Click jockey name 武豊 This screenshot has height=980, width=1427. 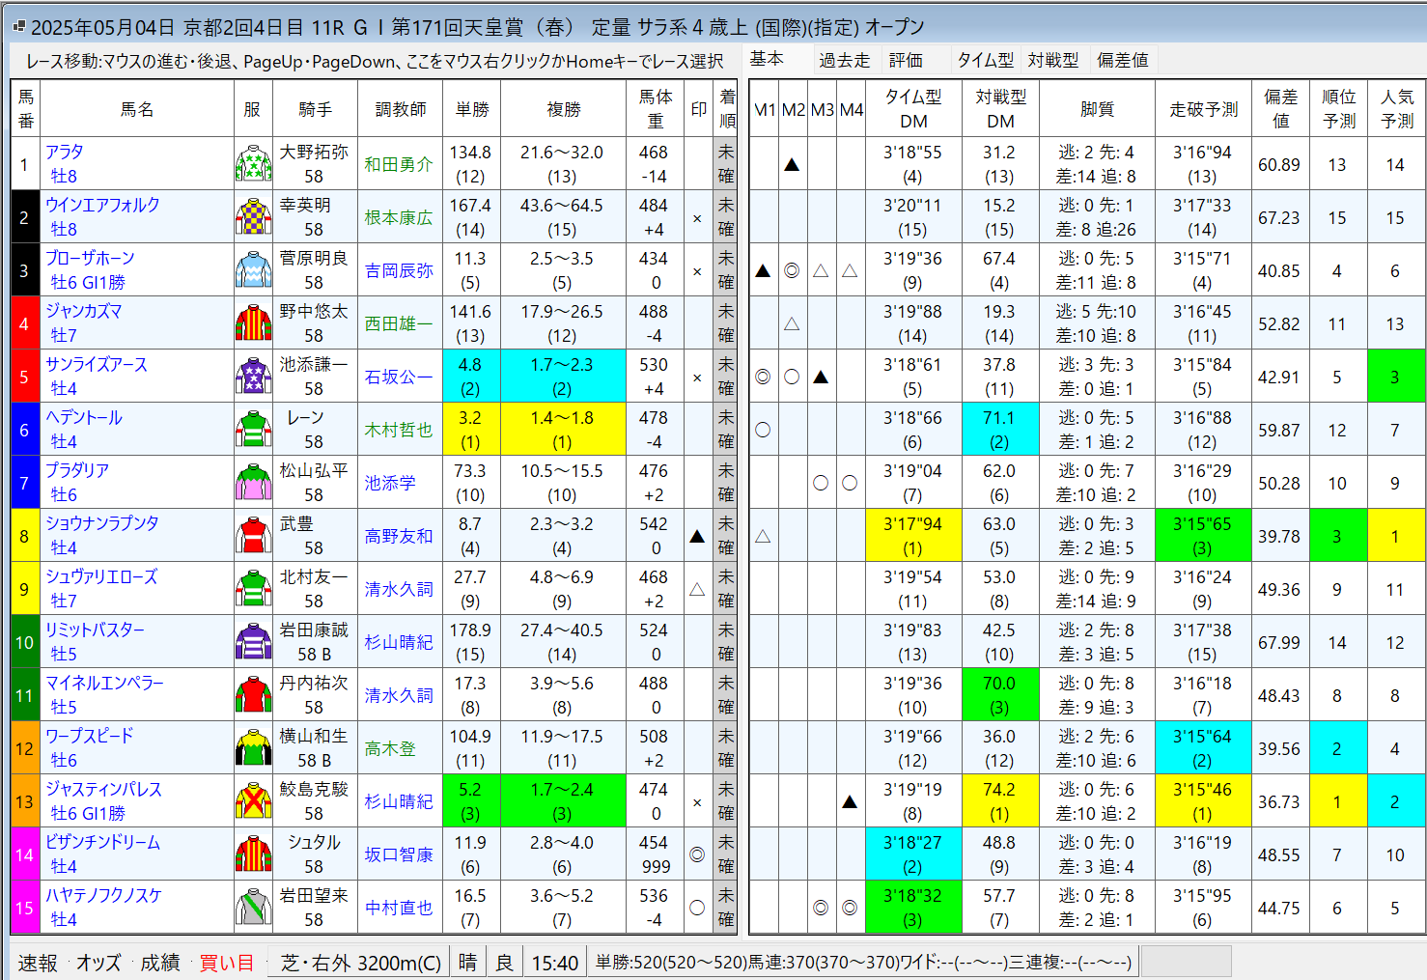click(x=296, y=523)
